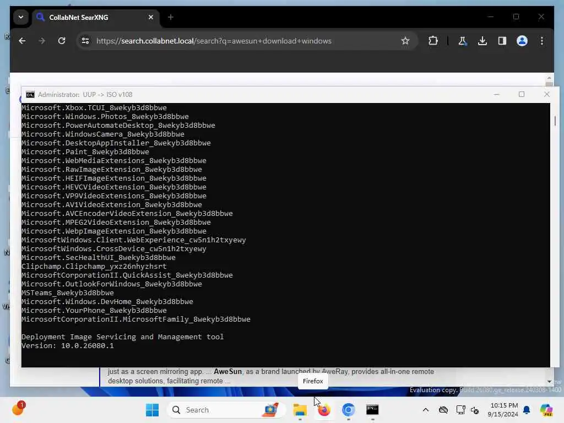Click line MSTeams_8wekyb3d8bbwe
564x423 pixels.
pos(68,293)
